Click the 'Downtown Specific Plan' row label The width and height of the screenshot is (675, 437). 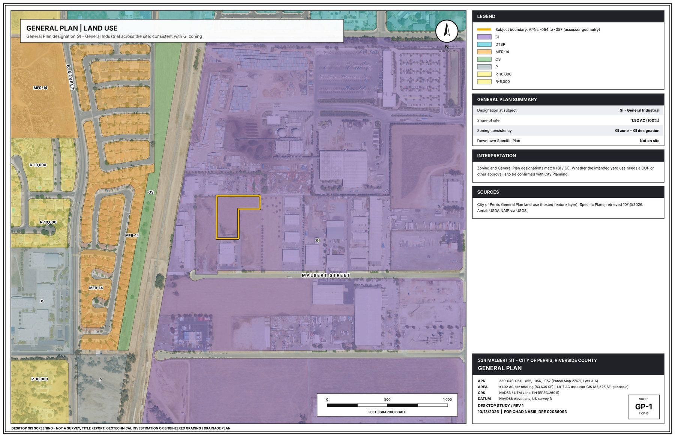point(498,141)
